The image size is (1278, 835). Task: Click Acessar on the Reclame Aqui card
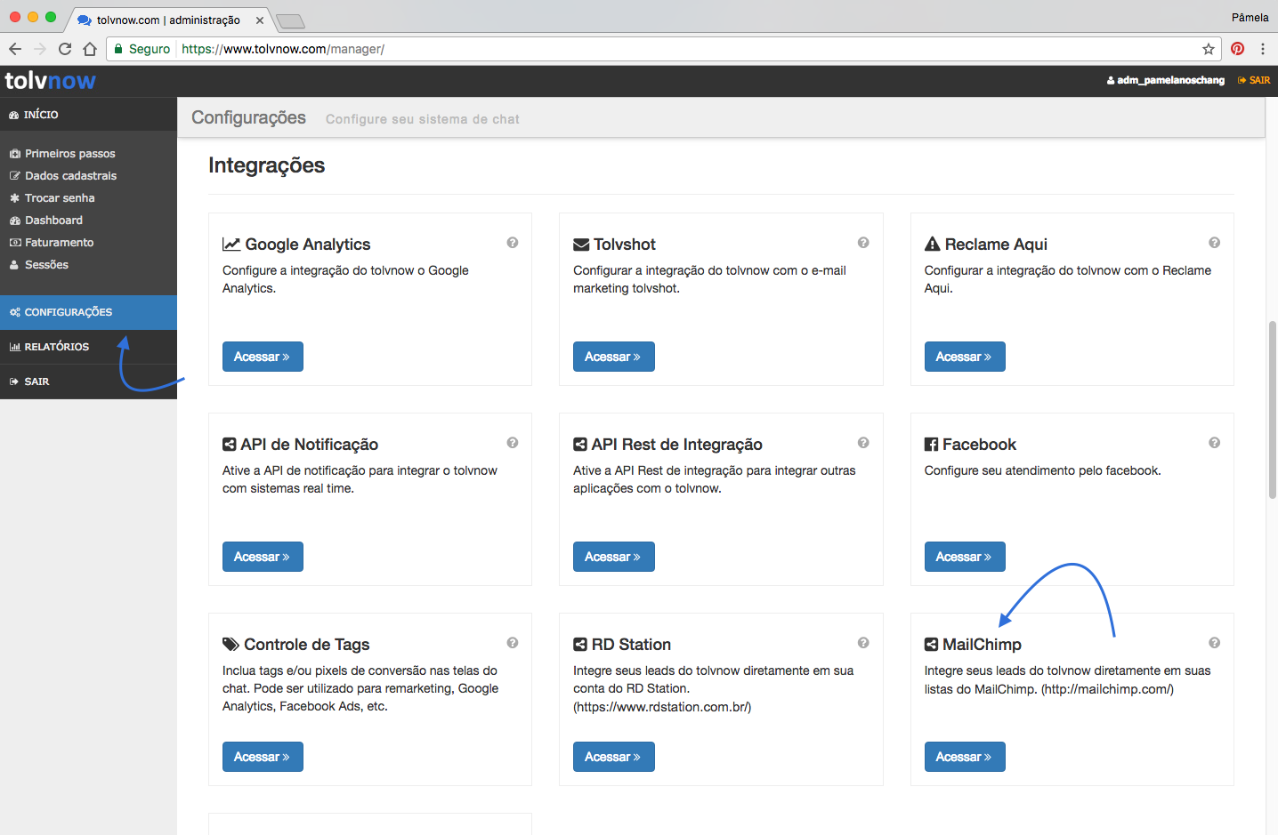[x=965, y=357]
